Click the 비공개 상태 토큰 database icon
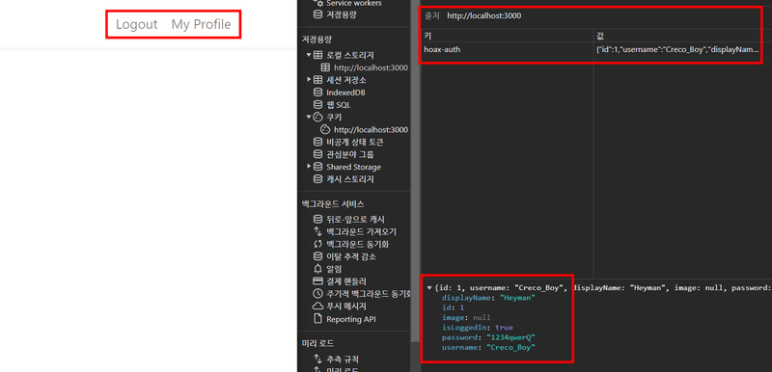Screen dimensions: 772x372 tap(318, 142)
